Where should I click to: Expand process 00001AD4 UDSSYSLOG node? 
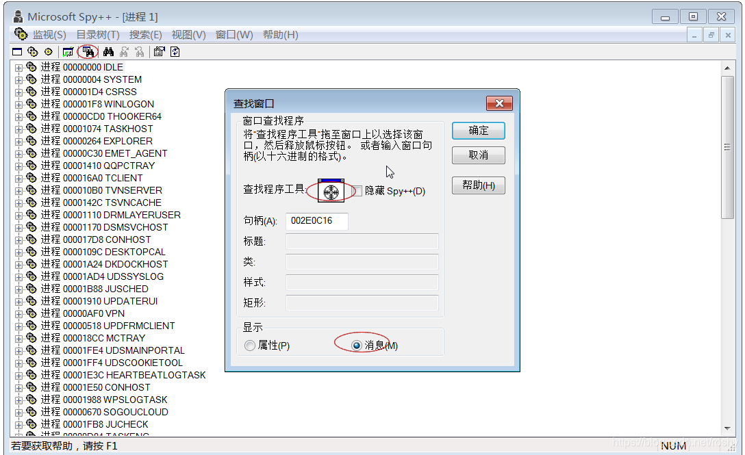(x=18, y=277)
